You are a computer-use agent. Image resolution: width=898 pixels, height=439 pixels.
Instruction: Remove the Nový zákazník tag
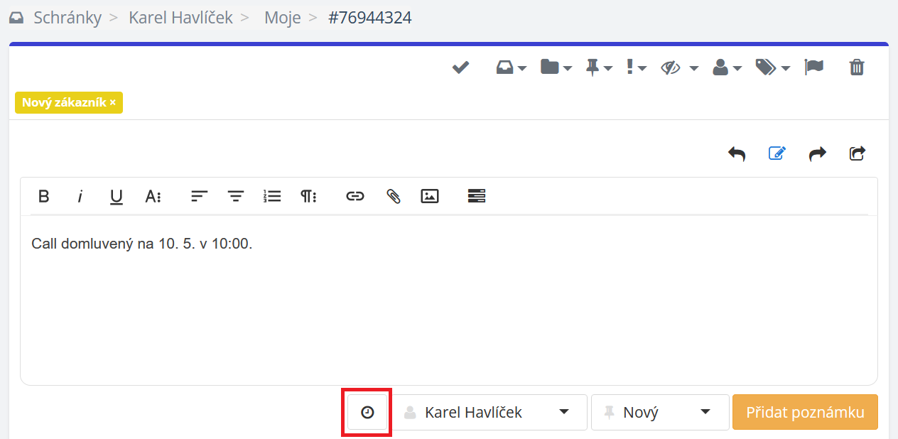[113, 102]
